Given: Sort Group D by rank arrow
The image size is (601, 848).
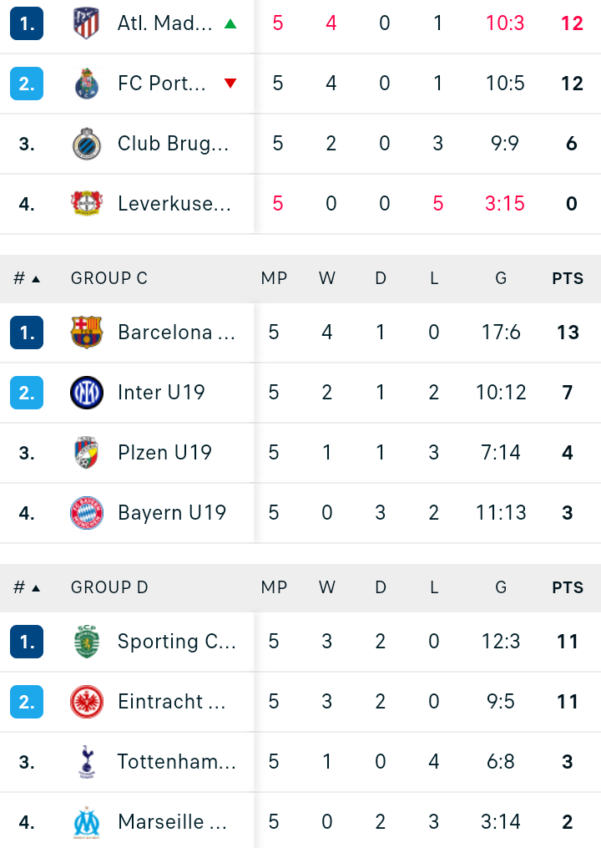Looking at the screenshot, I should point(36,588).
